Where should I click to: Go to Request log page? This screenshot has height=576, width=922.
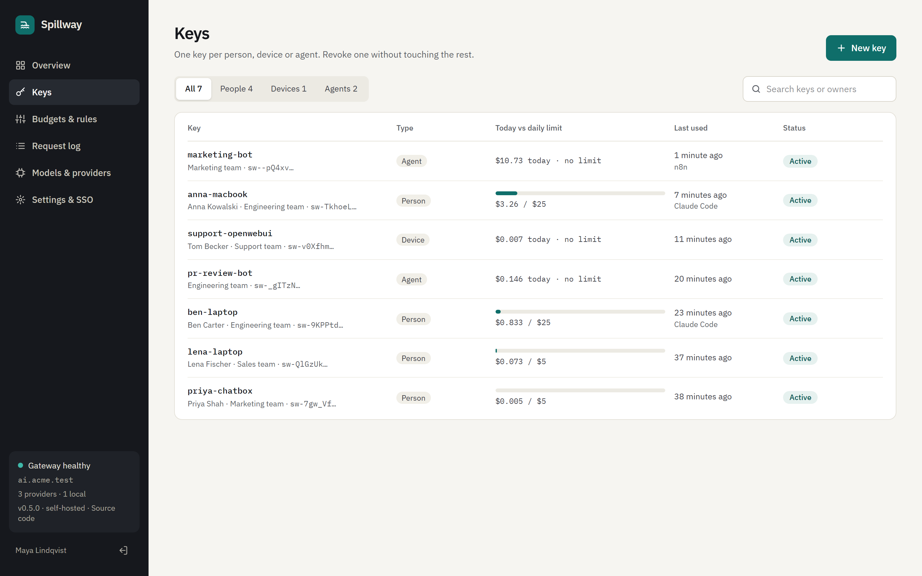[74, 146]
